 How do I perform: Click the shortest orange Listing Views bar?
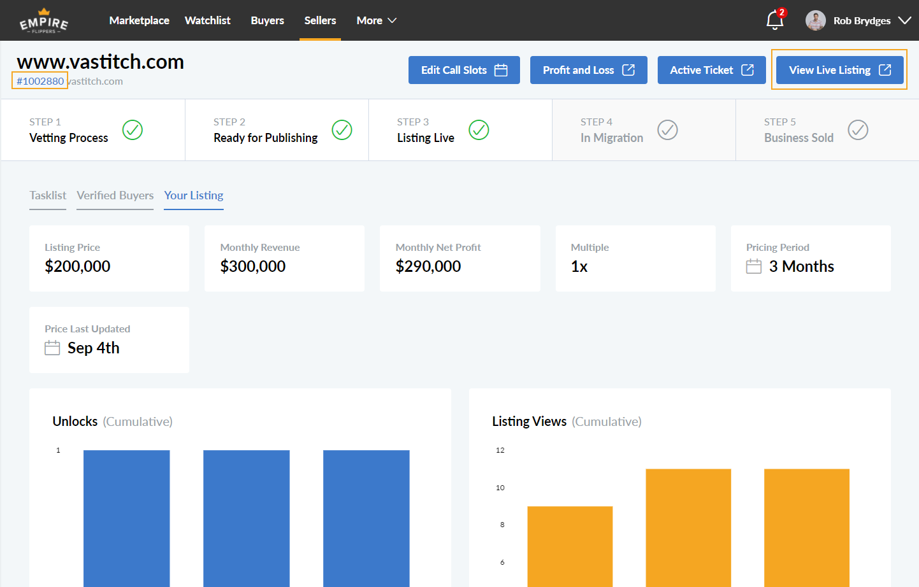[x=570, y=546]
